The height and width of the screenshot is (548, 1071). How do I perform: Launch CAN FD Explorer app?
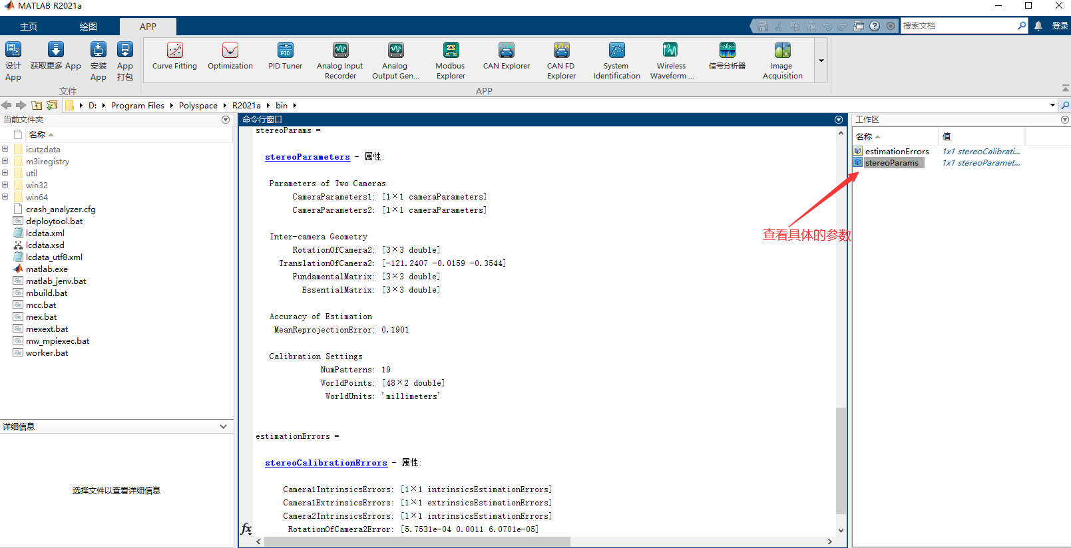(x=561, y=61)
